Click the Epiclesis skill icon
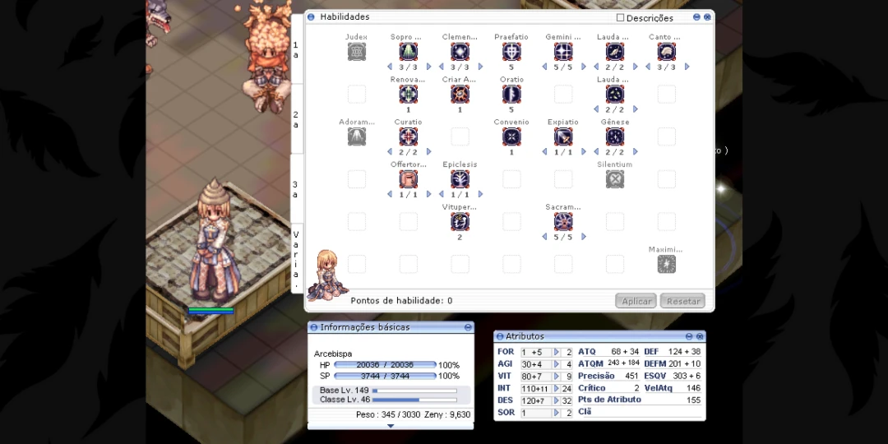Screen dimensions: 888x444 tap(460, 179)
